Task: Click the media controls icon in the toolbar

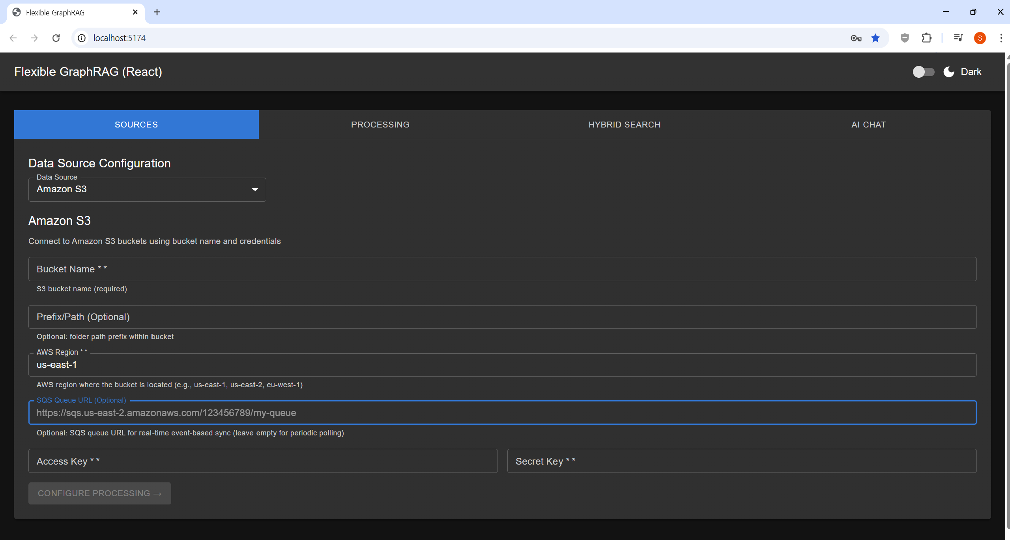Action: tap(959, 38)
